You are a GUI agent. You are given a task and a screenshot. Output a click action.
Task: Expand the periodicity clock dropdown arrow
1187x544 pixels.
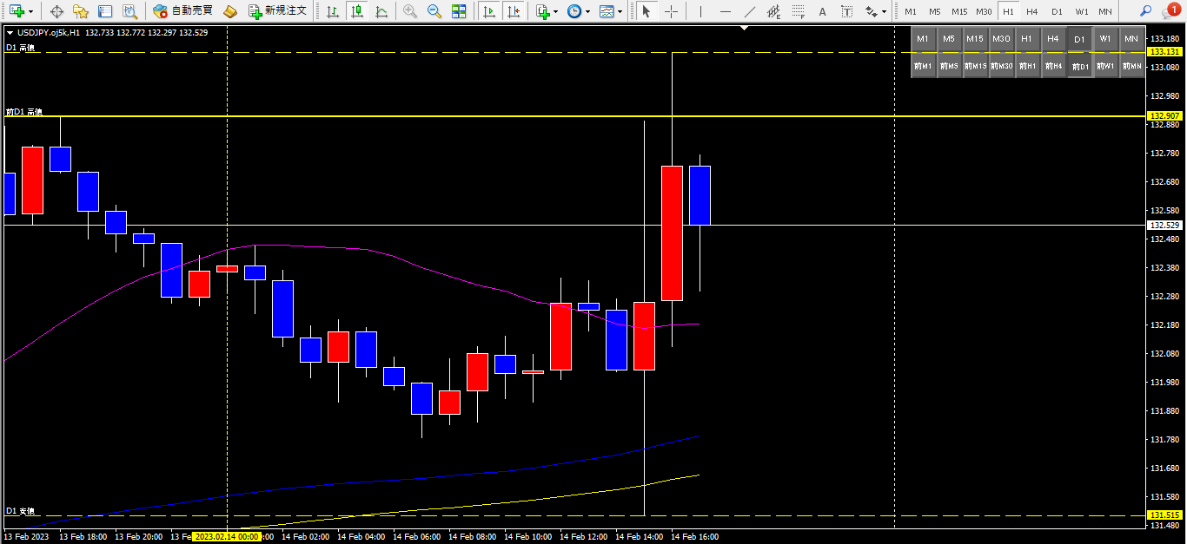point(587,12)
